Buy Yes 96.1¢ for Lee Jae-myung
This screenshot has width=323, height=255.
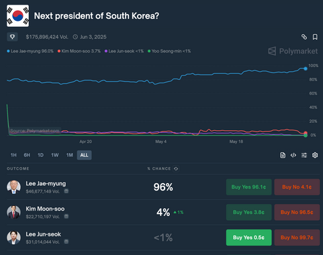[x=248, y=187]
